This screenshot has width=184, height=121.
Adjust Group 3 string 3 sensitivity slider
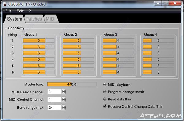point(118,53)
